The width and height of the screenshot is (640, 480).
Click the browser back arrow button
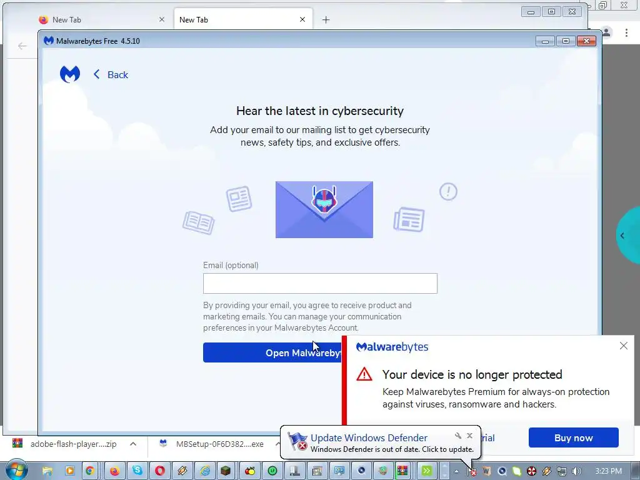(22, 46)
